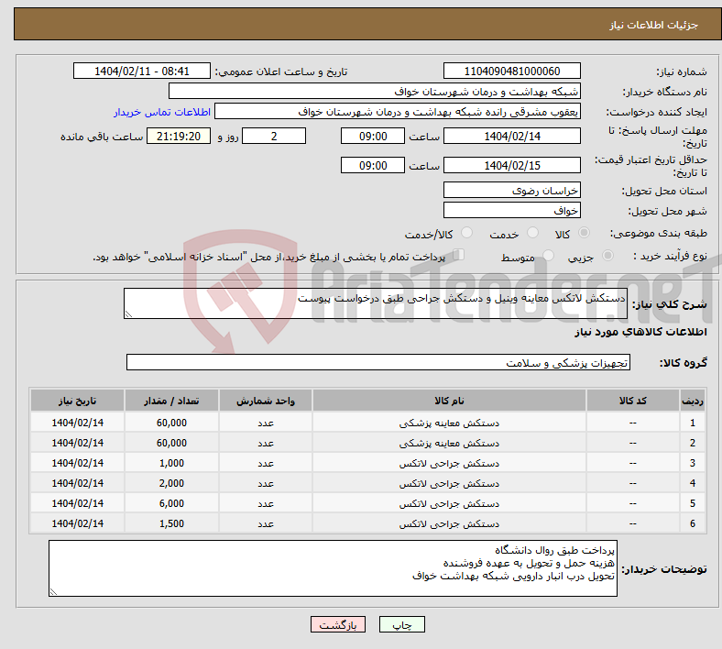This screenshot has width=722, height=649.
Task: Click the تعداد / مقدار column header
Action: (x=171, y=401)
